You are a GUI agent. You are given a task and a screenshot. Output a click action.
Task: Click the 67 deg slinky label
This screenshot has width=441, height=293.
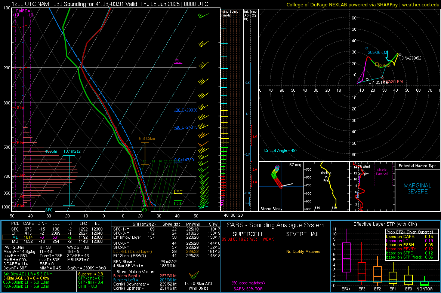[x=295, y=165]
